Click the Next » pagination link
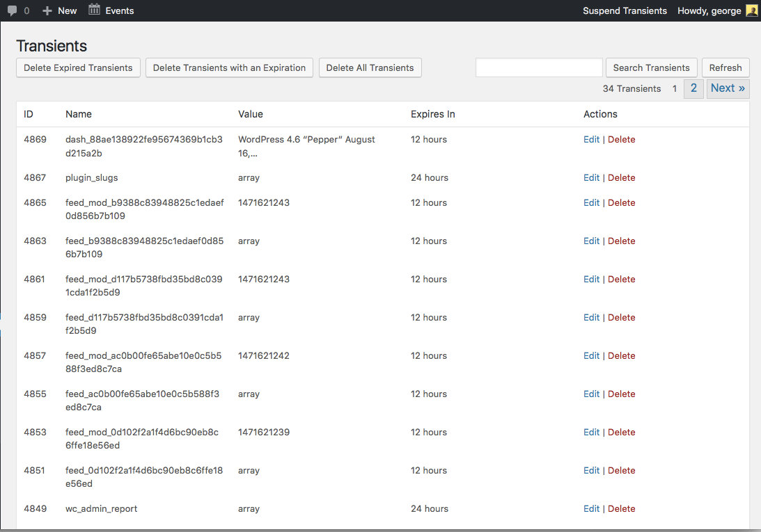761x532 pixels. coord(728,88)
